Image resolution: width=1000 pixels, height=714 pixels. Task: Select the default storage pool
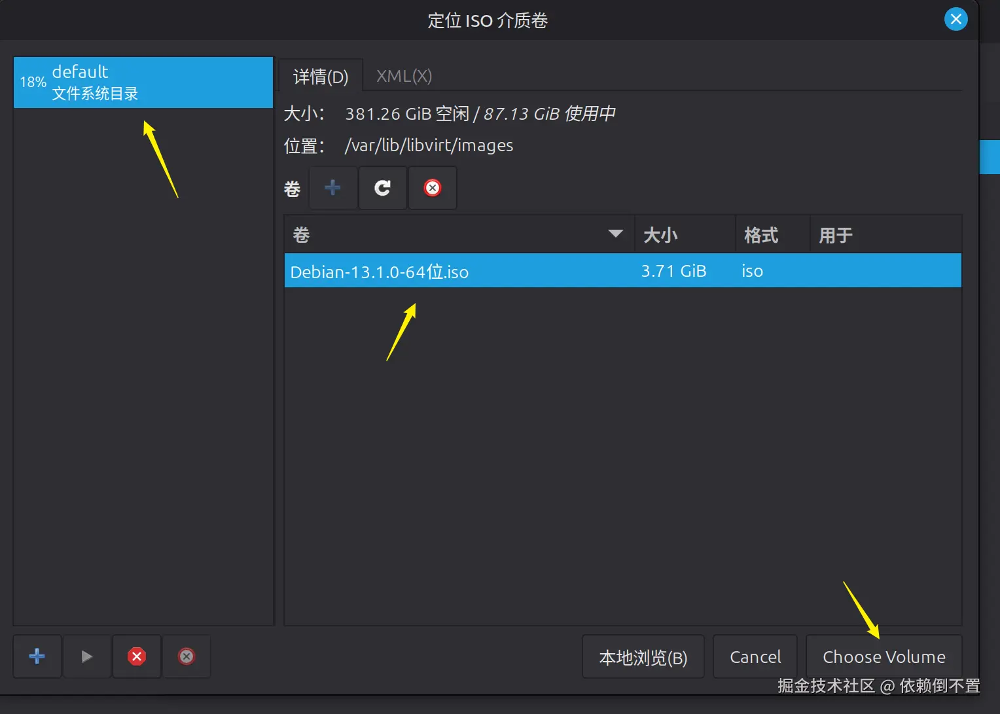click(143, 82)
